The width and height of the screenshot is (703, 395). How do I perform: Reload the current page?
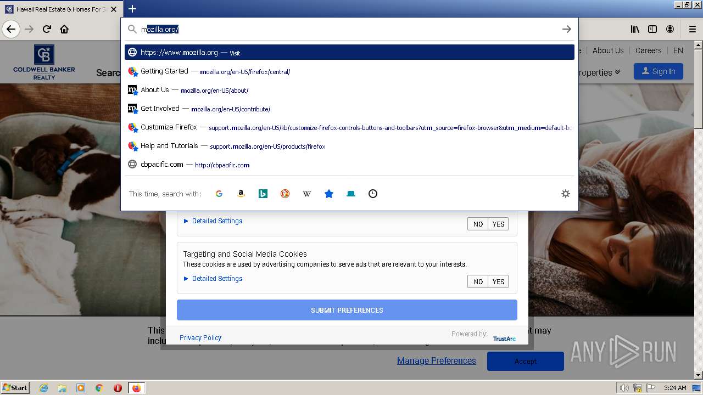[47, 29]
